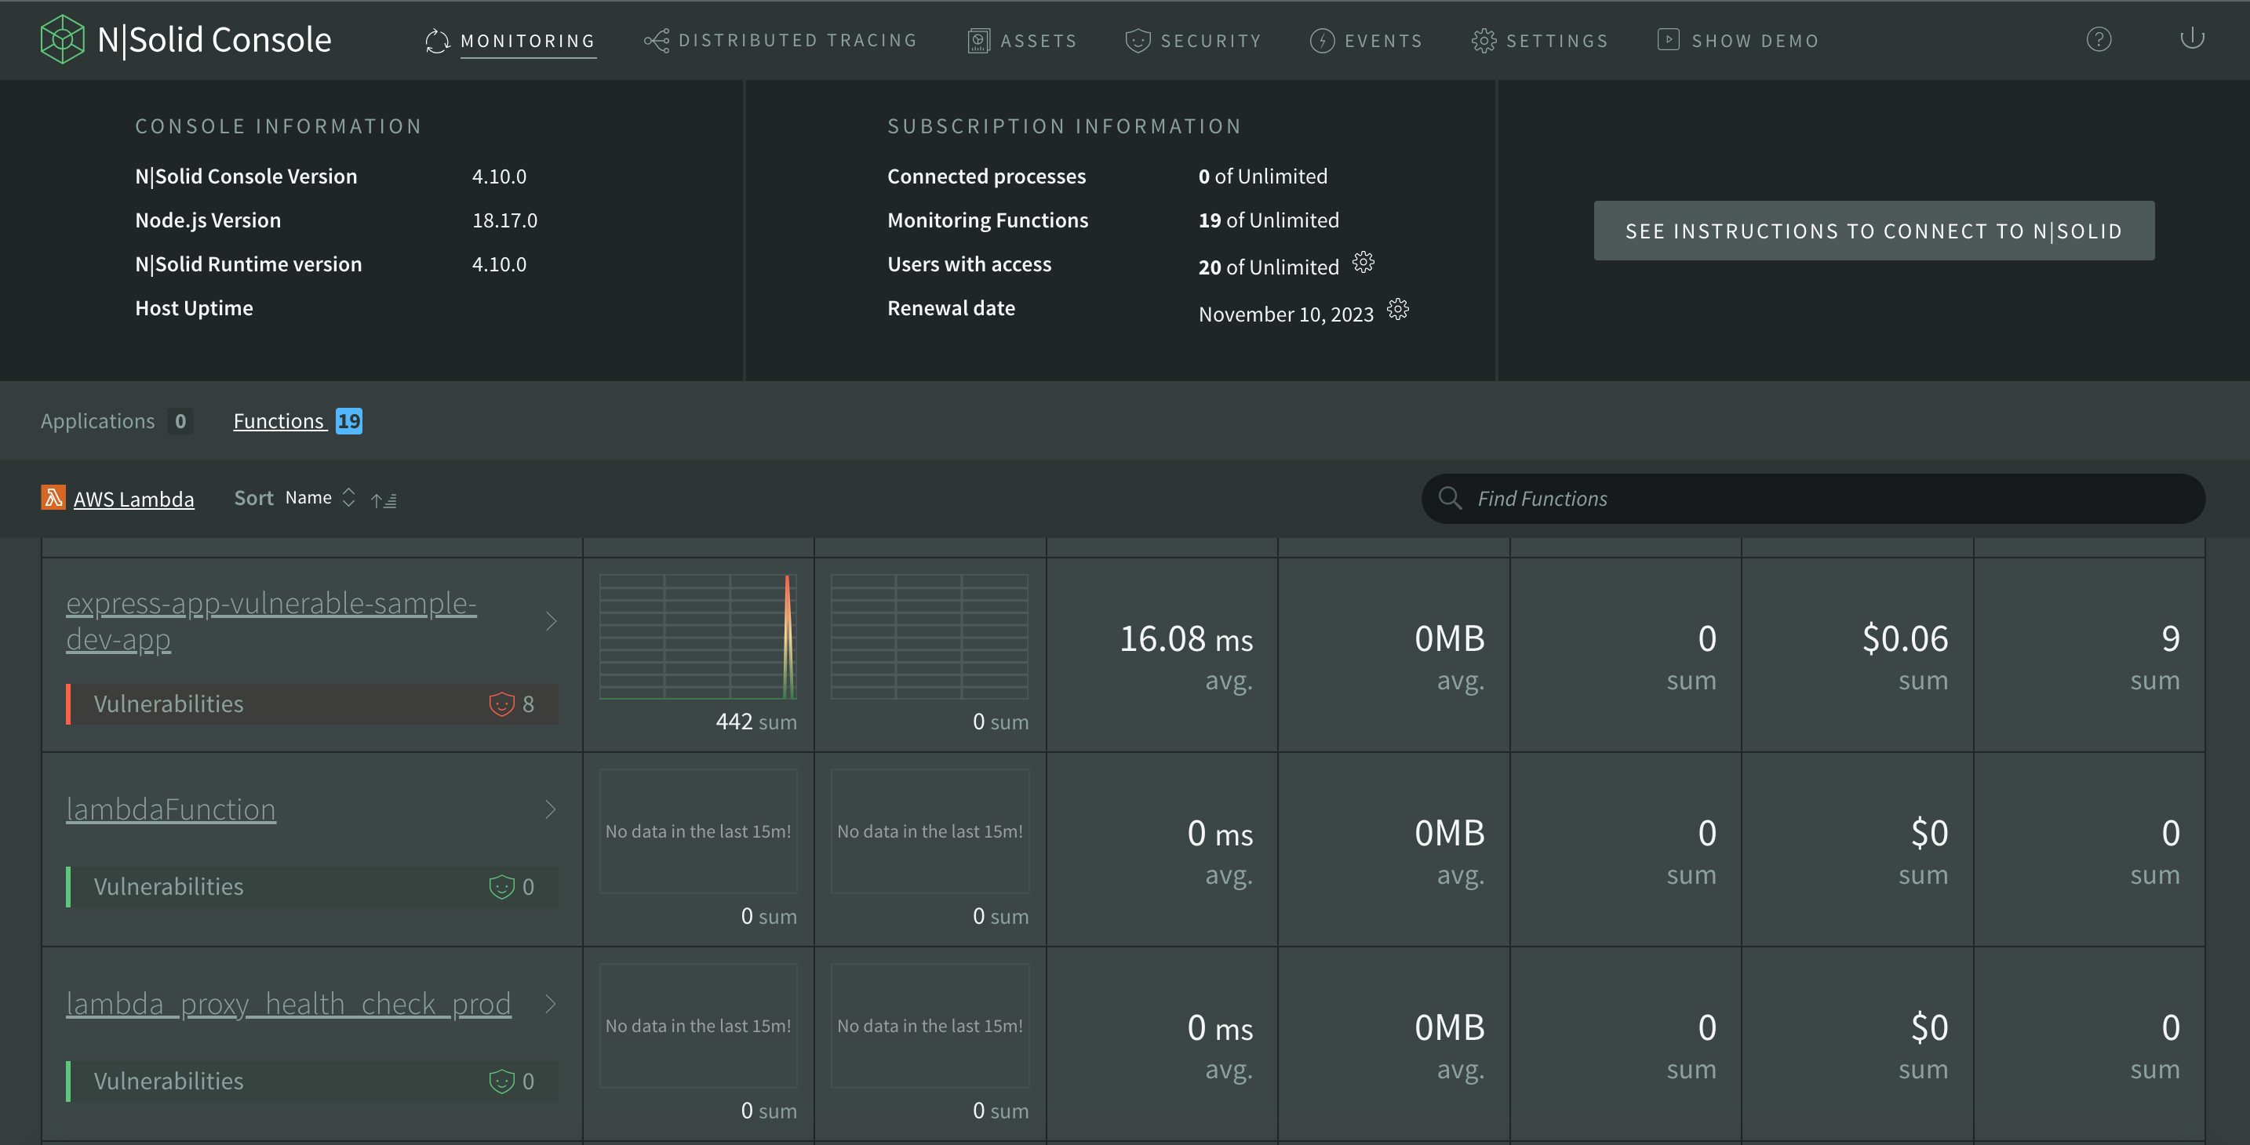
Task: Click the N|Solid Console logo icon
Action: point(62,39)
